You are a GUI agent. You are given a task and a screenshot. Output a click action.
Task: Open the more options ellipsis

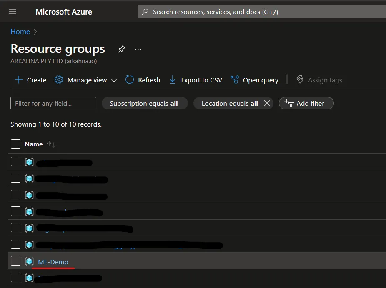click(138, 49)
